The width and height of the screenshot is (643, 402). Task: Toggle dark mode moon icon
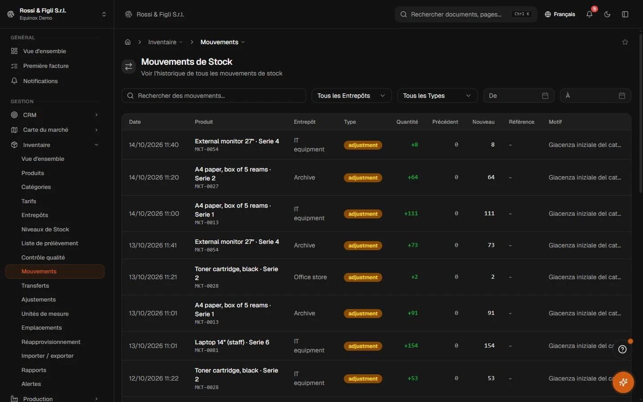[607, 14]
